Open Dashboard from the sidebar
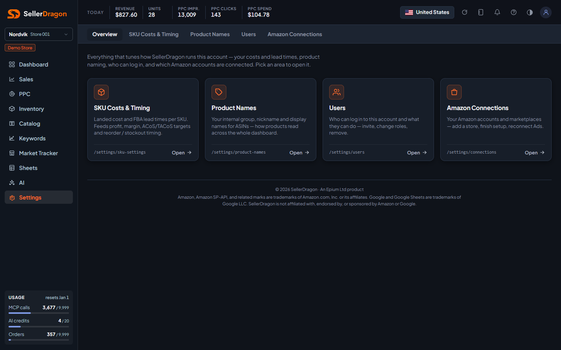Image resolution: width=561 pixels, height=350 pixels. [39, 65]
